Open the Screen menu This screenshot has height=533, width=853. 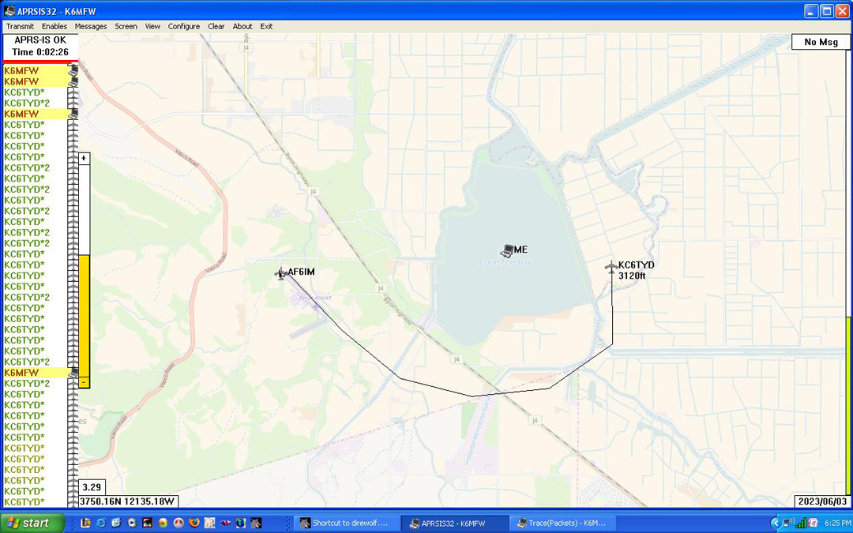[x=126, y=26]
